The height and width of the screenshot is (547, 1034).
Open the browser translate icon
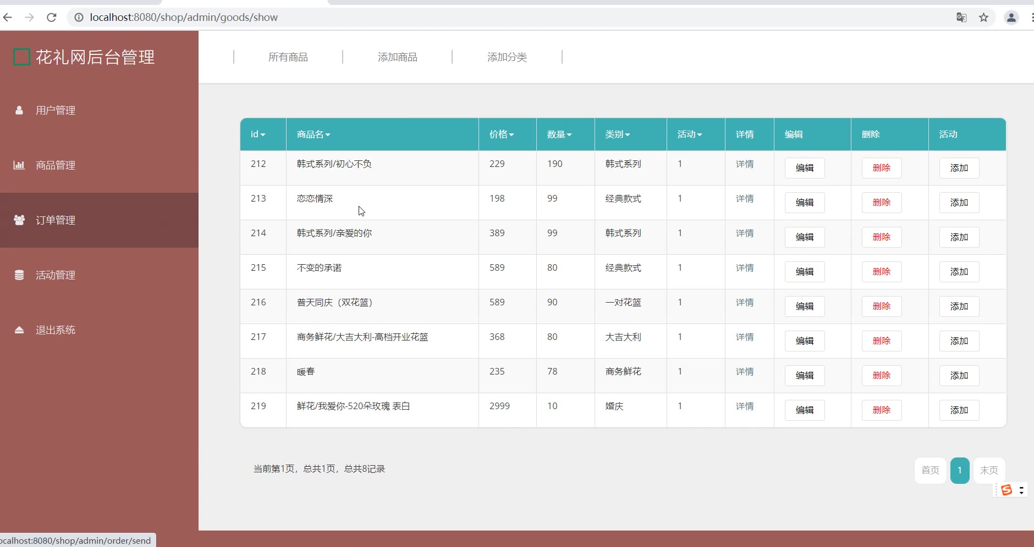(x=961, y=18)
